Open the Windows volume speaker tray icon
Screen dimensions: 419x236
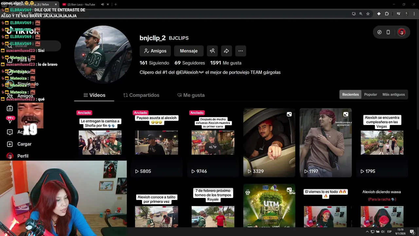click(383, 232)
